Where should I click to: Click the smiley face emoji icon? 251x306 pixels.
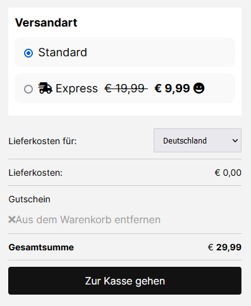tap(199, 88)
